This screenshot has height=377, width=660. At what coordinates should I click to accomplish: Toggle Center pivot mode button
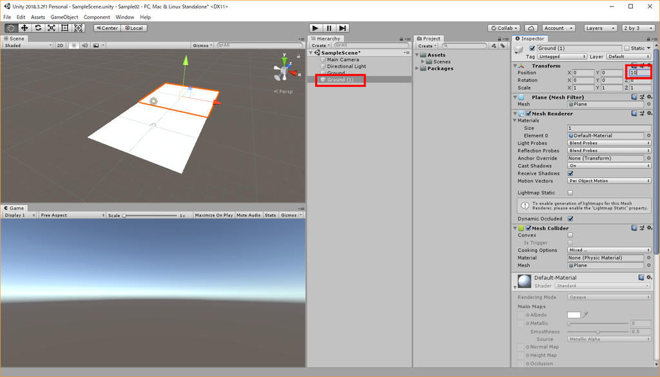(107, 28)
